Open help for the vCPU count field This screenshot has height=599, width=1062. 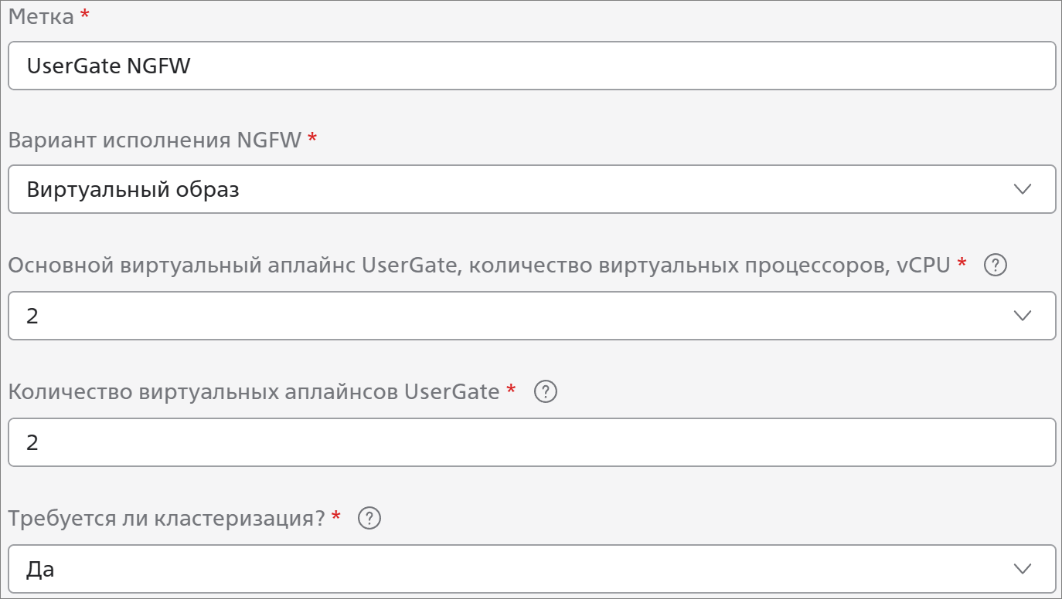[995, 266]
